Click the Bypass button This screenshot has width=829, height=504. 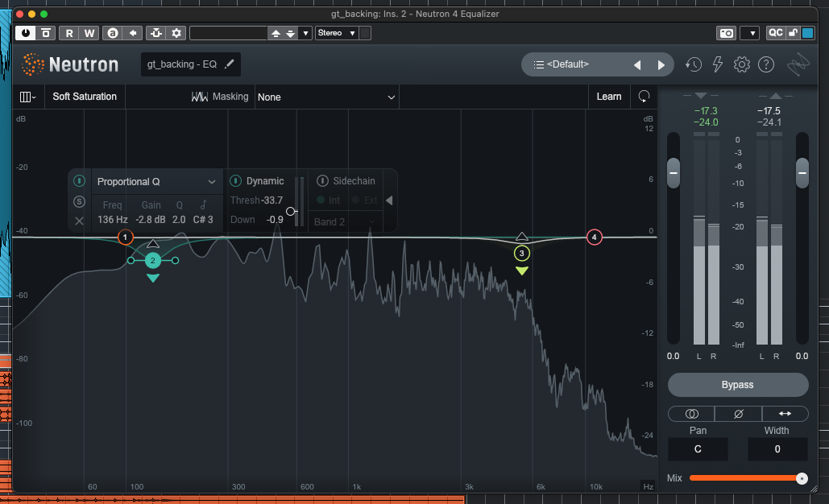click(737, 385)
